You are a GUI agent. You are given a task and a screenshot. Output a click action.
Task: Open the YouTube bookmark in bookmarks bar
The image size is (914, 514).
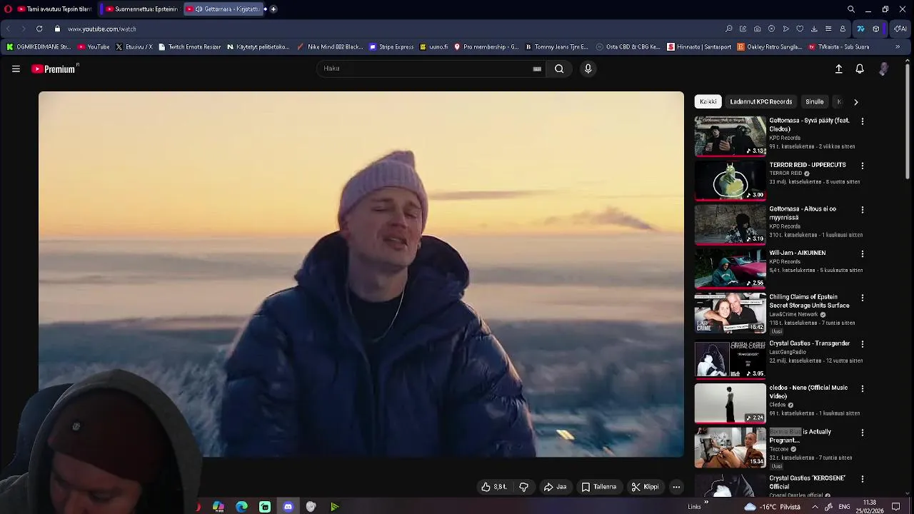coord(94,47)
